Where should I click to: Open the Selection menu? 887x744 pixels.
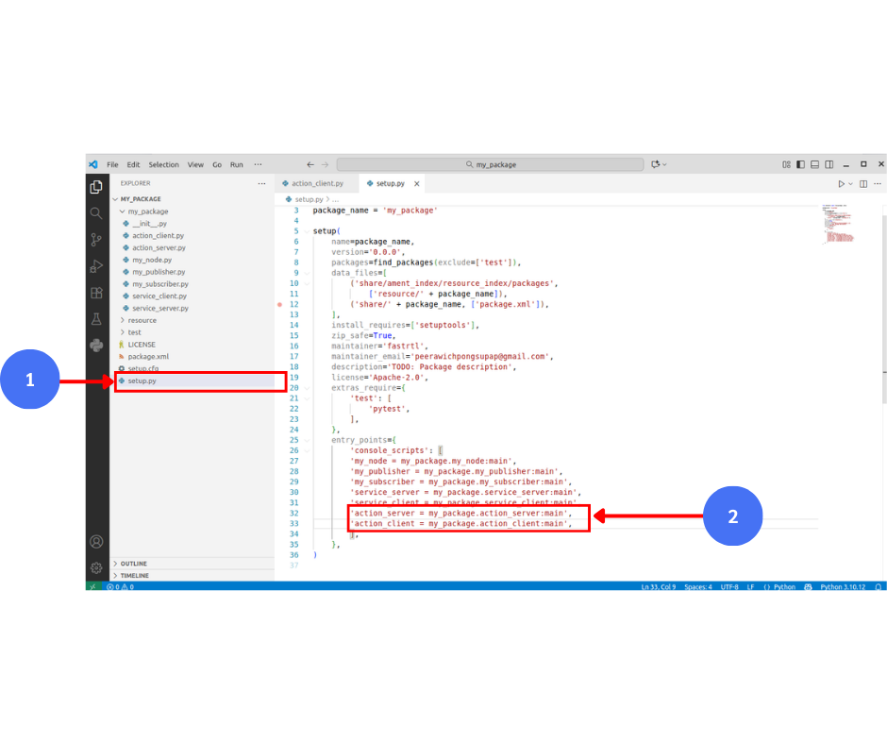[x=163, y=164]
